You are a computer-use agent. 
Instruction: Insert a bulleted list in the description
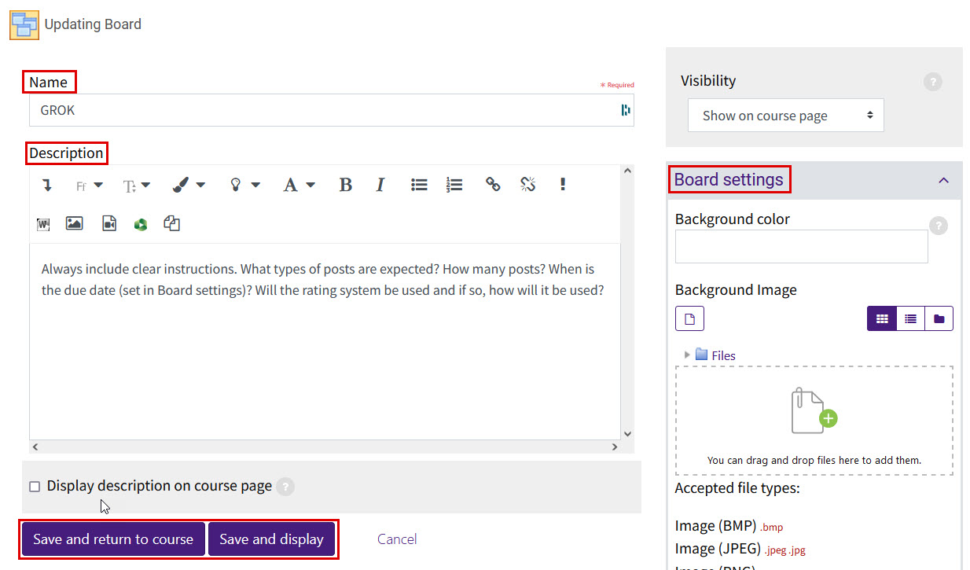[419, 184]
